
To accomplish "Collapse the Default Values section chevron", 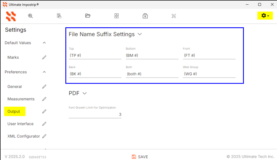I will [44, 43].
